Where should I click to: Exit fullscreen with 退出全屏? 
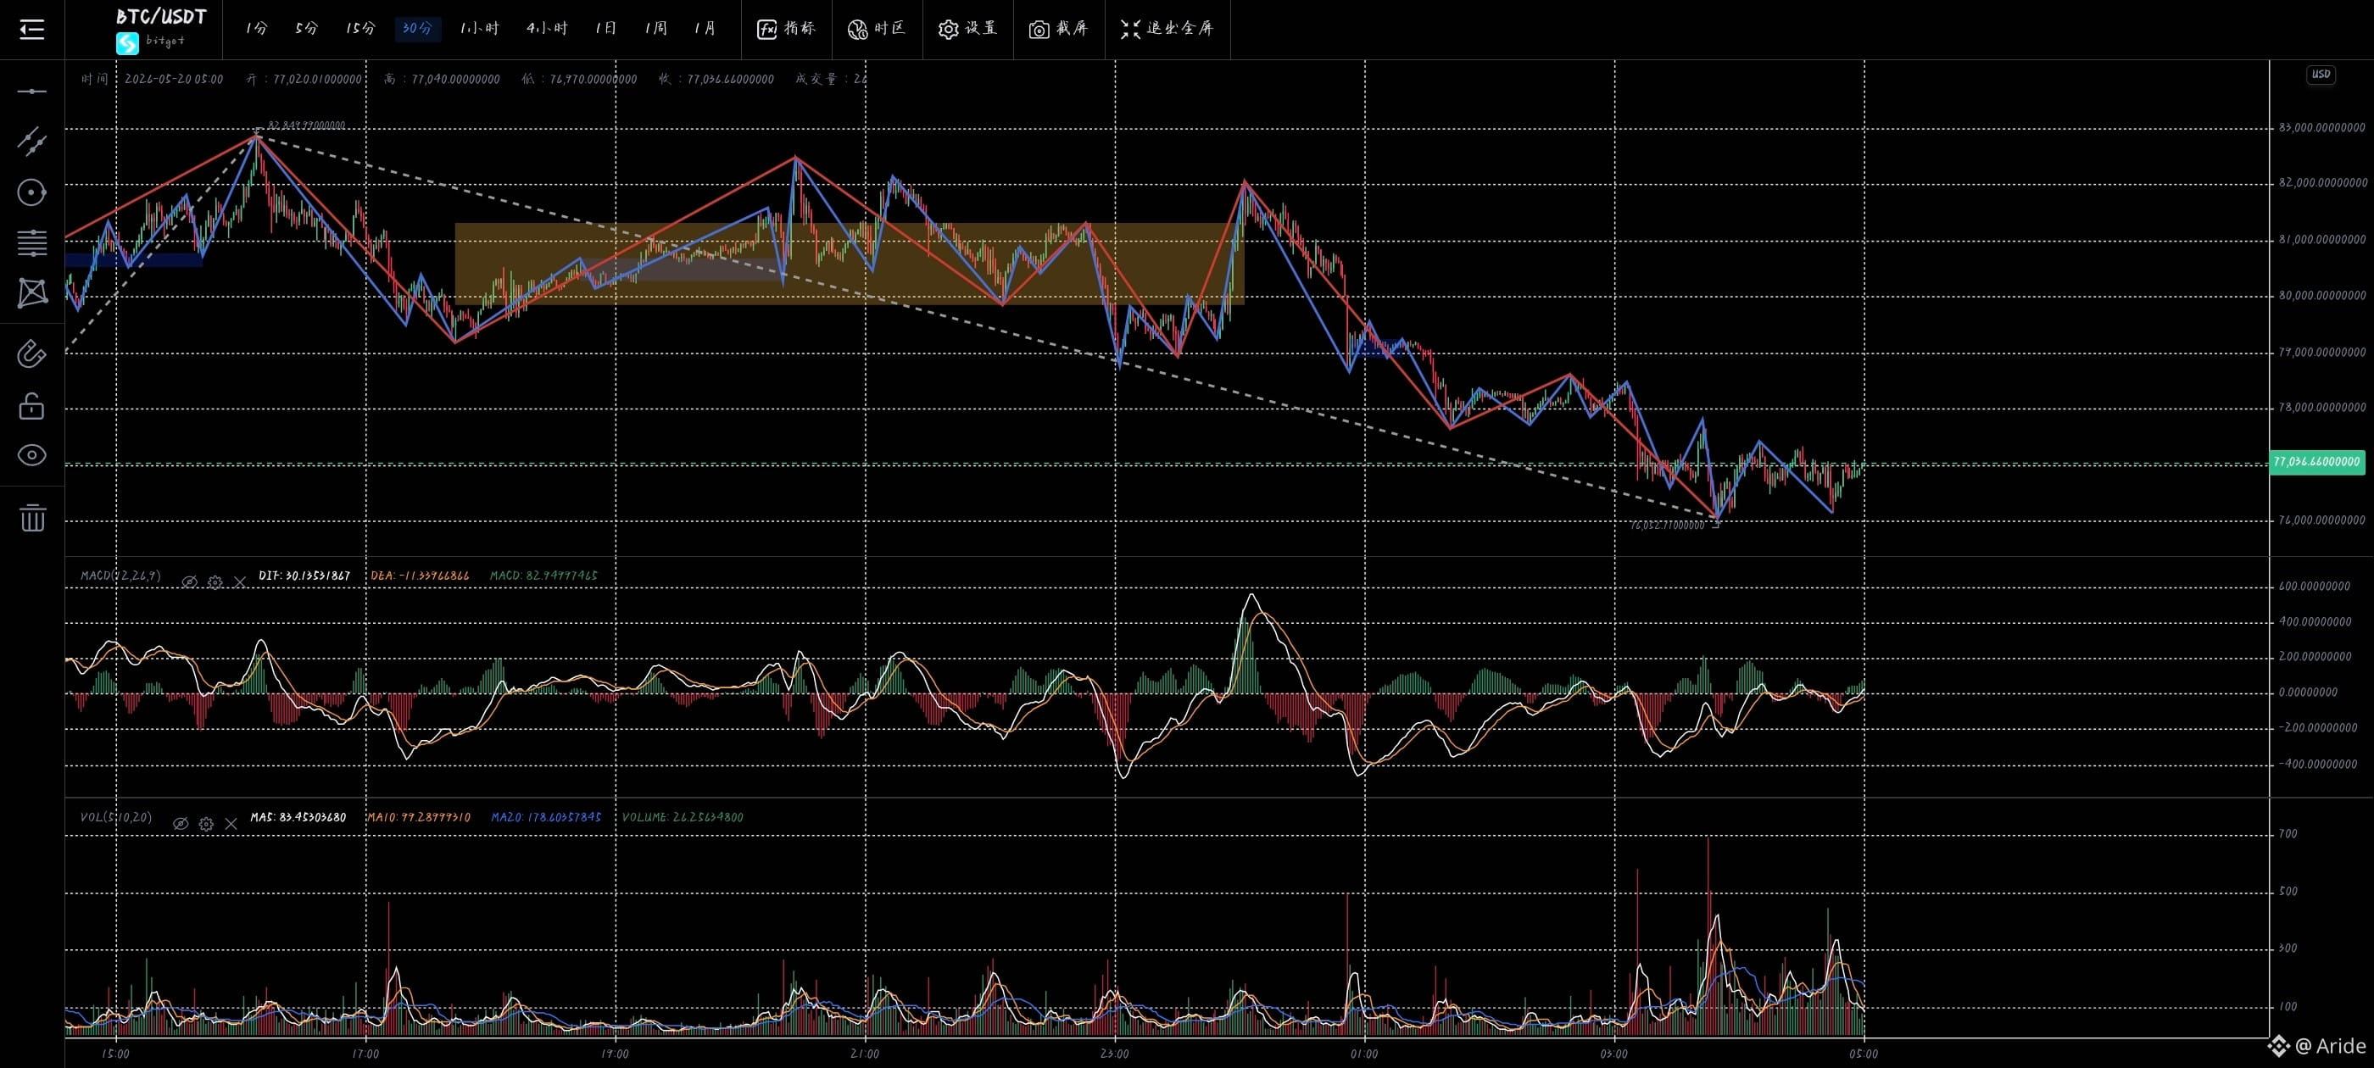[x=1167, y=30]
